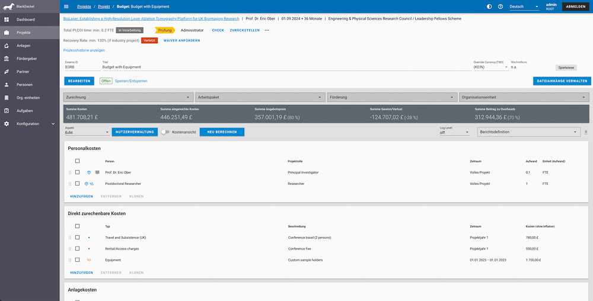Open the Berichtsdefinition dropdown
Screen dimensions: 593x301
[529, 132]
